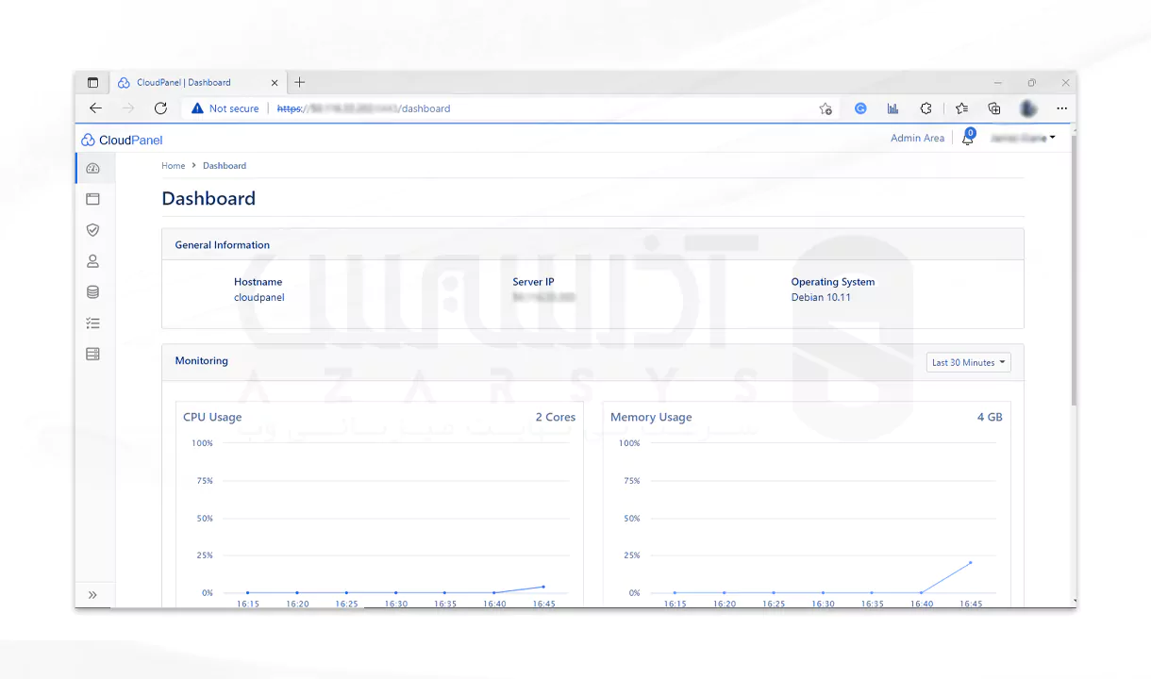Click the 4 GB label

click(990, 417)
